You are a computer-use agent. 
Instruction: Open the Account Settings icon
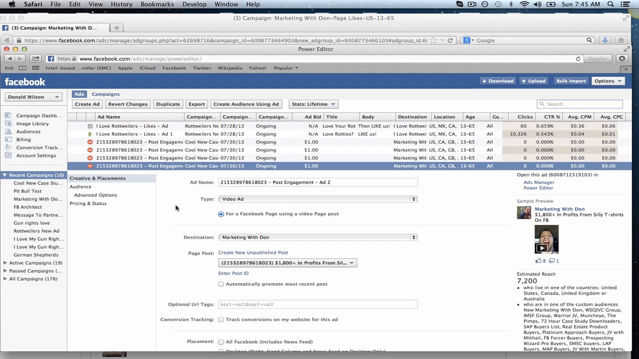(7, 156)
